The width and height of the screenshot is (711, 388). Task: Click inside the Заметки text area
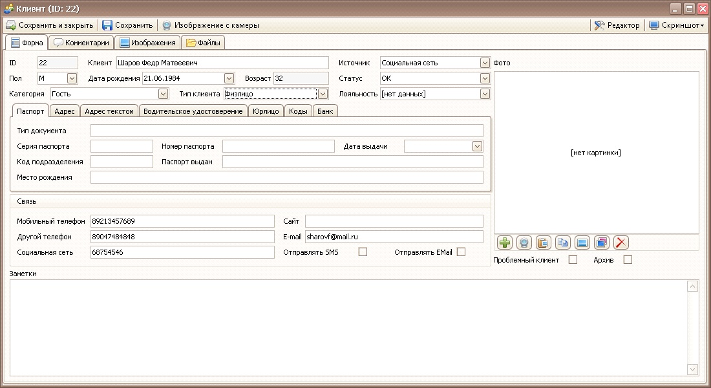(348, 328)
